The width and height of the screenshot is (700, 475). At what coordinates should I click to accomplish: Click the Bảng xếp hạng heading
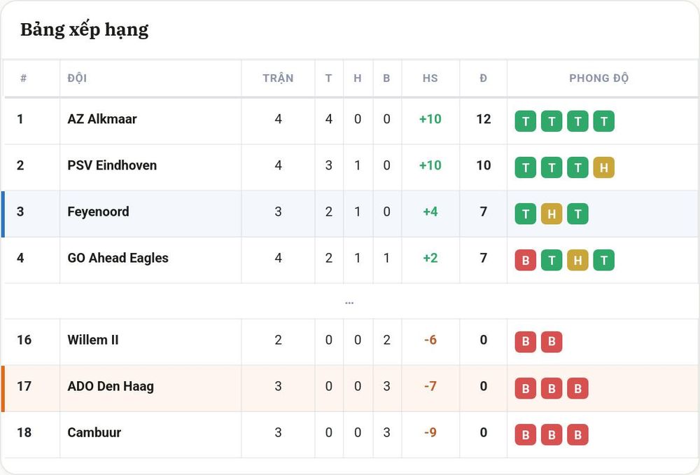(x=85, y=30)
